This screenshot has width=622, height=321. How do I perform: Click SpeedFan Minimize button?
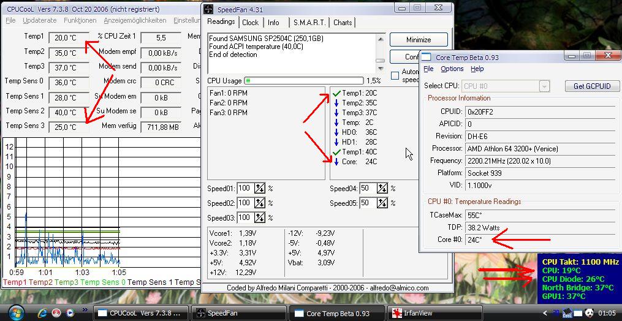point(419,40)
